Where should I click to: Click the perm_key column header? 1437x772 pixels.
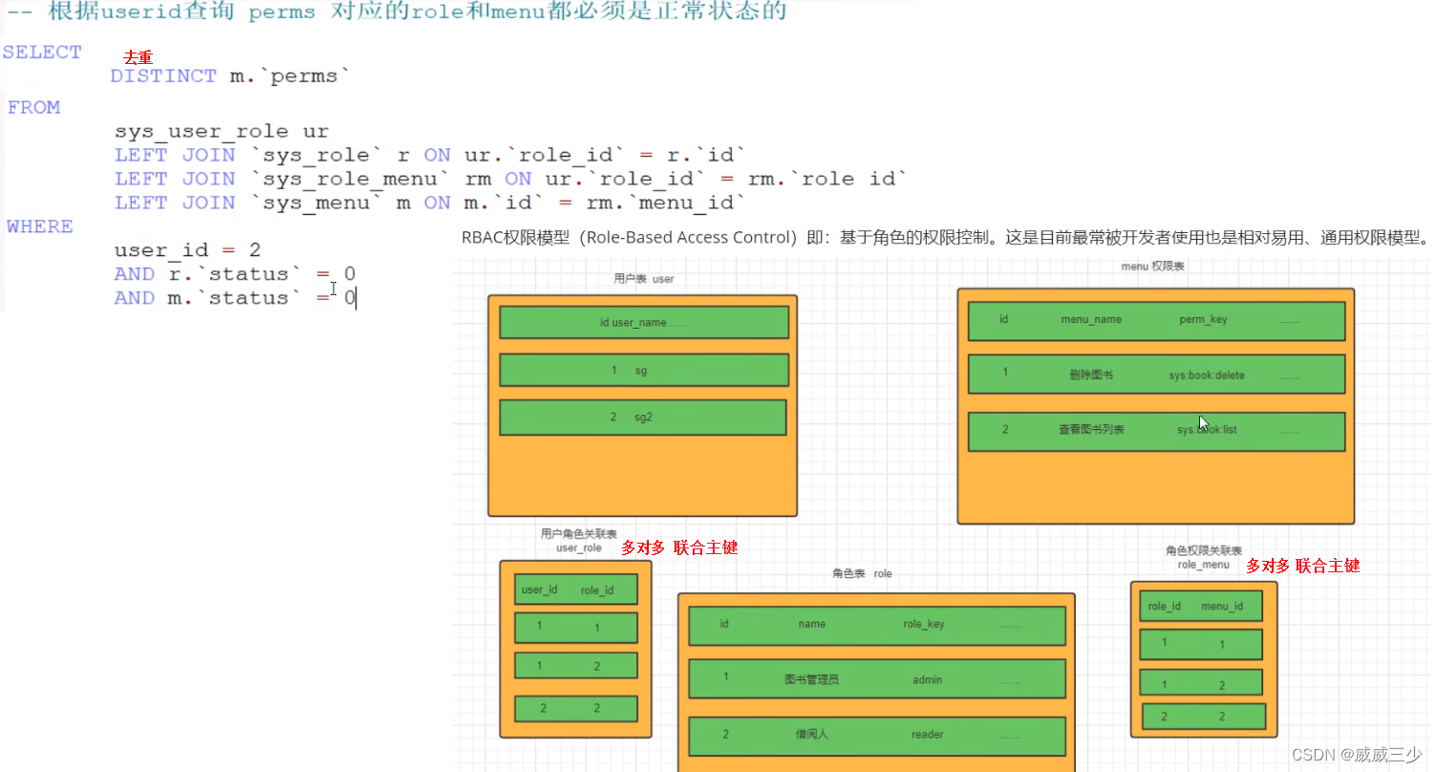1203,319
